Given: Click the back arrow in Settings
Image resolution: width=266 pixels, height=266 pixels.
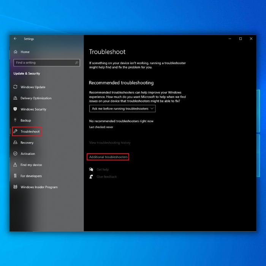Looking at the screenshot, I should coord(15,39).
